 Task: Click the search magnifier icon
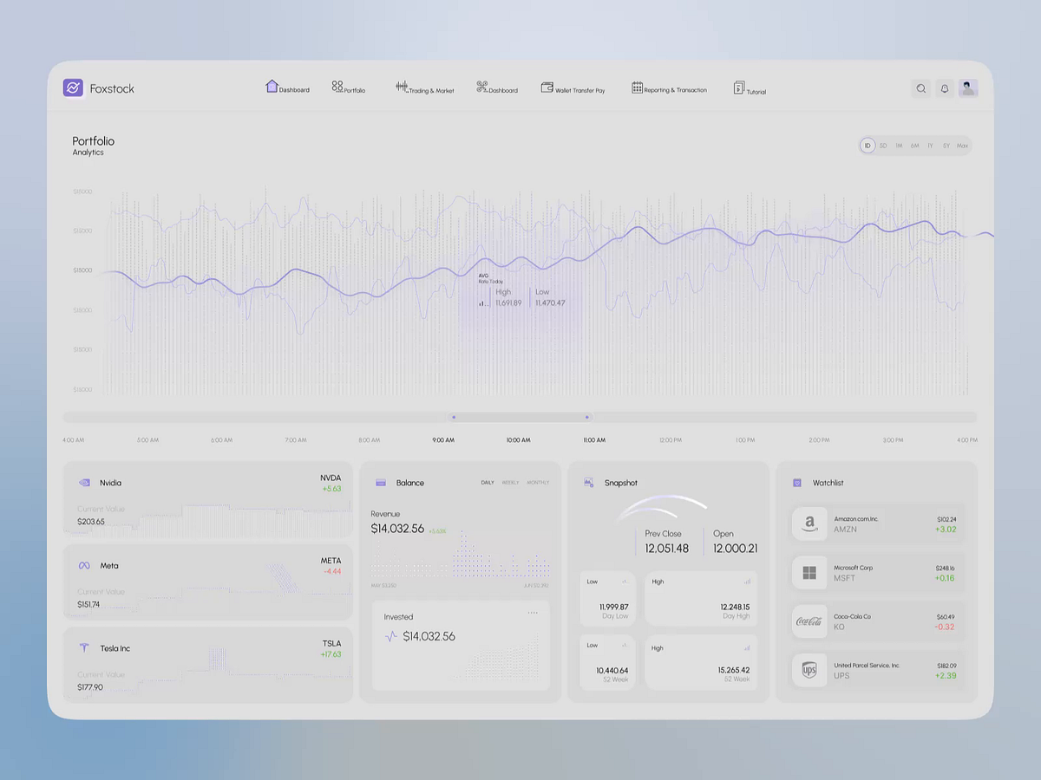click(921, 88)
